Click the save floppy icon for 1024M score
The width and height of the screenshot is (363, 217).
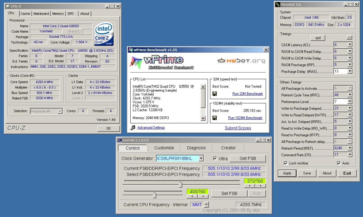pyautogui.click(x=215, y=118)
